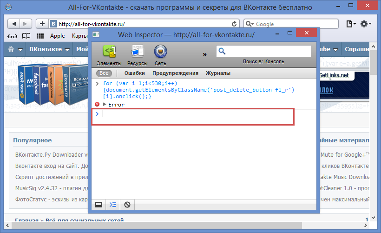This screenshot has width=381, height=233.
Task: Open the Elements panel in Web Inspector
Action: coord(109,55)
